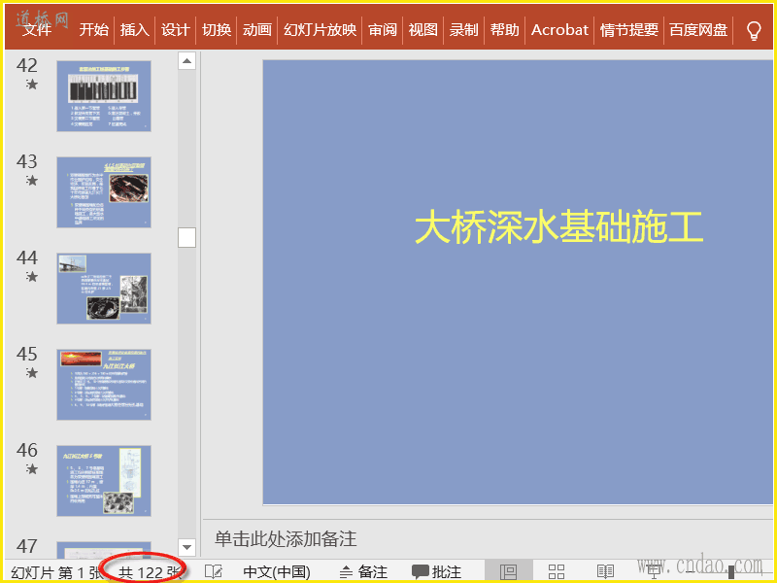Click the slide title 大桥深水基础施工
Viewport: 777px width, 583px height.
click(558, 227)
